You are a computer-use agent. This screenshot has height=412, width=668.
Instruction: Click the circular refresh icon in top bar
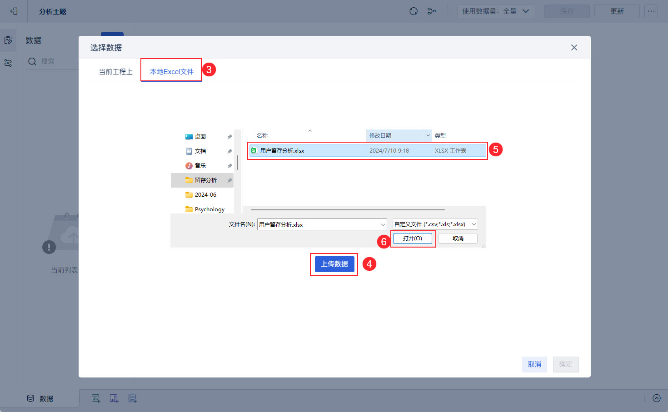pos(414,11)
